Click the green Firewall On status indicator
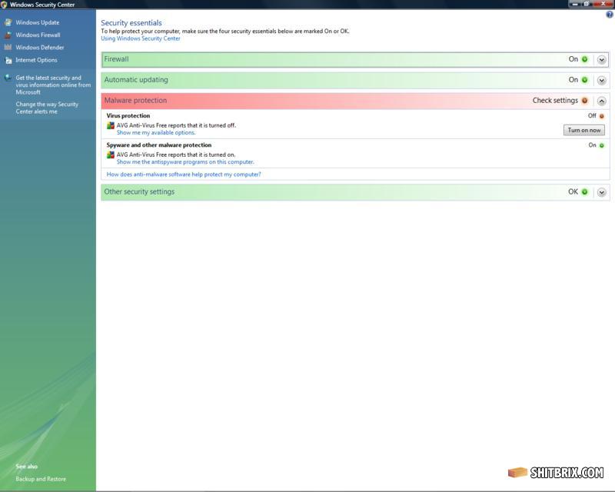The width and height of the screenshot is (615, 492). pos(584,59)
